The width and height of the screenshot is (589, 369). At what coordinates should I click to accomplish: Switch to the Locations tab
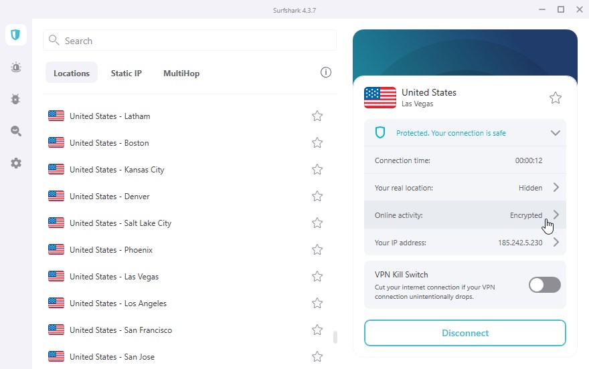click(72, 73)
